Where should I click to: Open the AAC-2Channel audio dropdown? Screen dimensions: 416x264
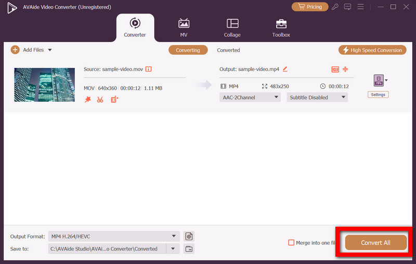click(250, 98)
